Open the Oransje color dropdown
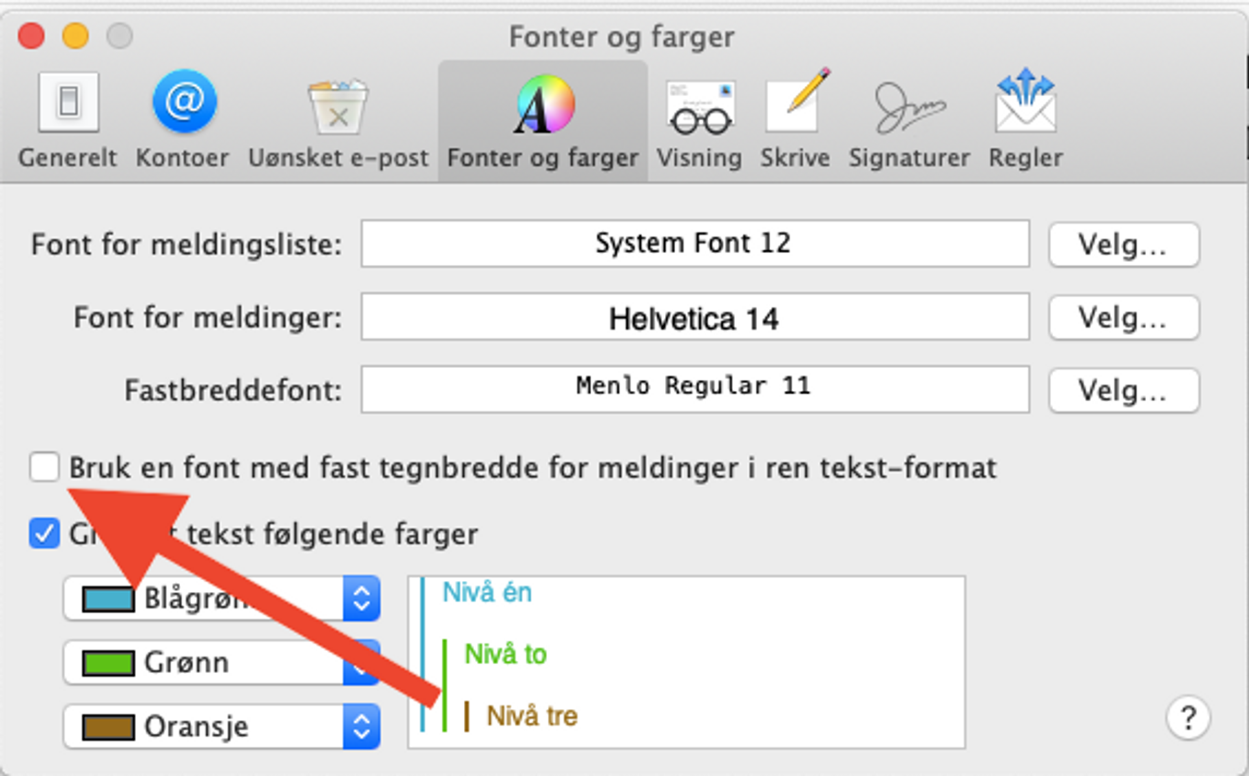1249x776 pixels. pos(361,727)
